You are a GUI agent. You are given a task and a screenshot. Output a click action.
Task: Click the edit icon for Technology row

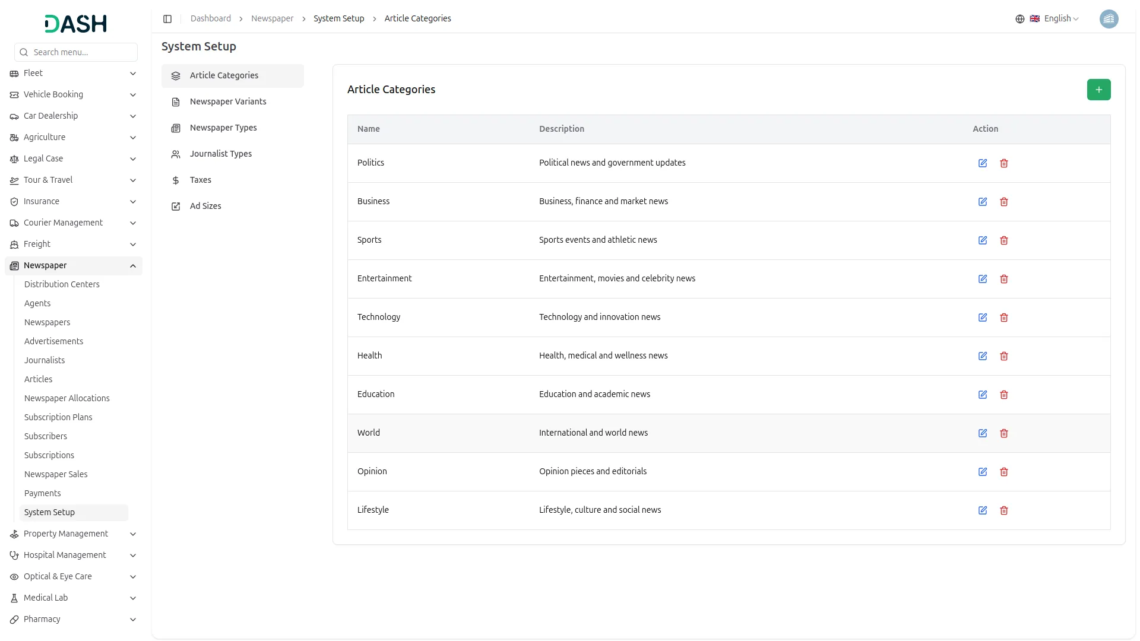[983, 318]
